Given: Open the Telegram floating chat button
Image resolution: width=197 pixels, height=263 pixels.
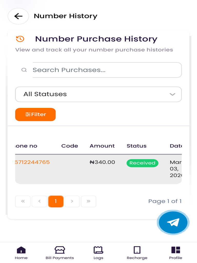Looking at the screenshot, I should coord(173,222).
